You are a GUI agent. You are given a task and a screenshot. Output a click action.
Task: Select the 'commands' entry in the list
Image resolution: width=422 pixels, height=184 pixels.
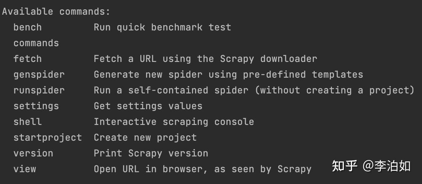pos(36,43)
